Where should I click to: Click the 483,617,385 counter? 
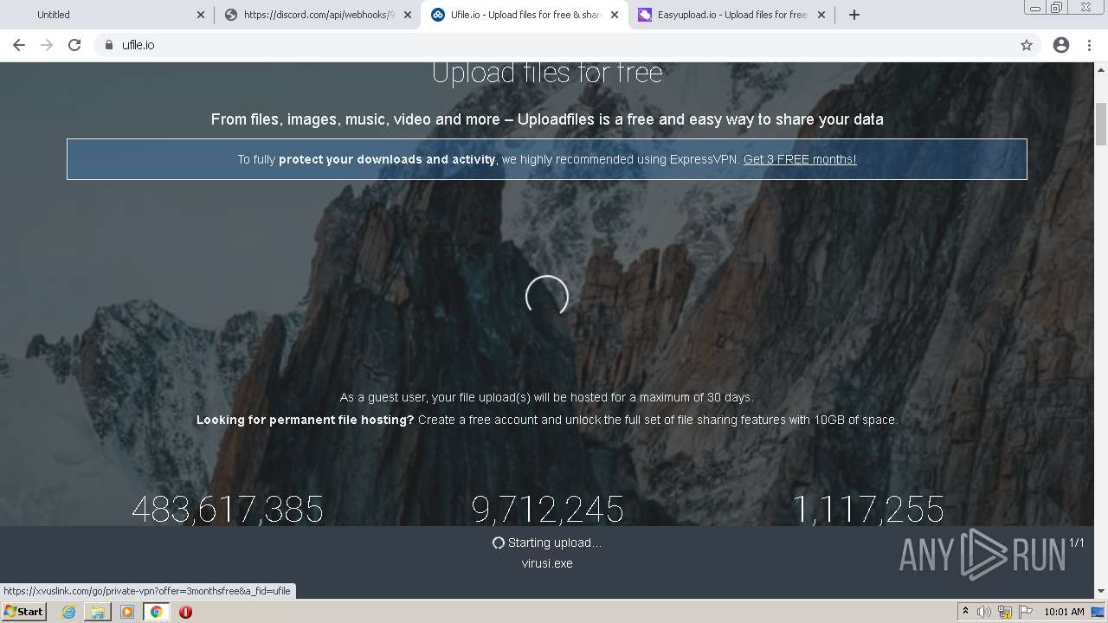[228, 510]
